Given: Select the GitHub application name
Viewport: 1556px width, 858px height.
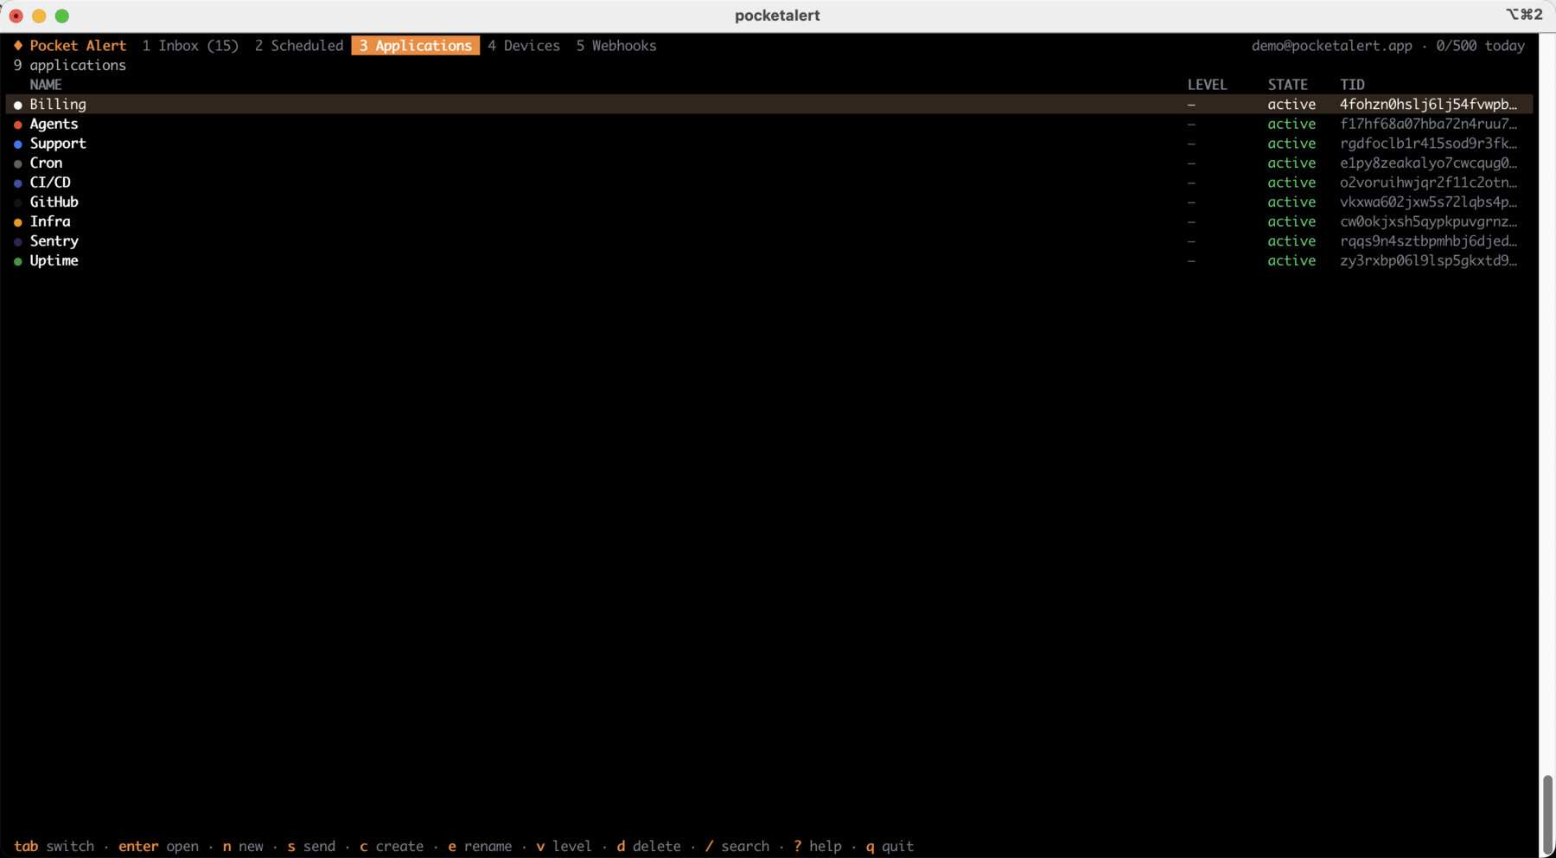Looking at the screenshot, I should 54,202.
